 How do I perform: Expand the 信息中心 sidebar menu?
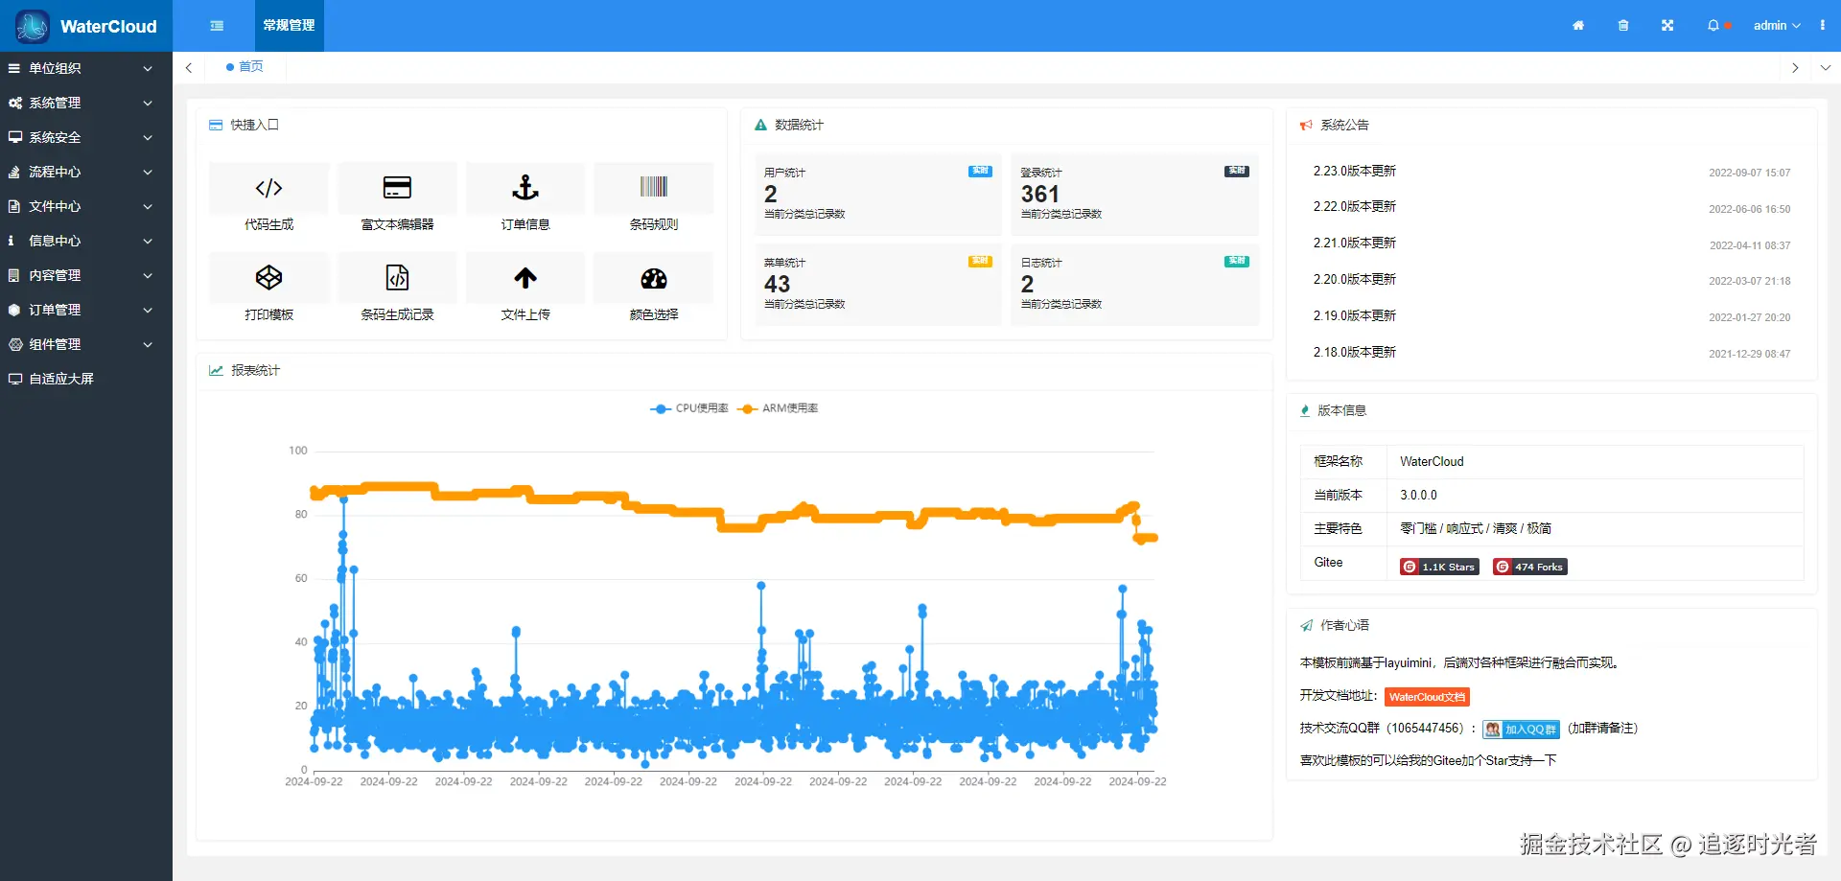(x=86, y=241)
